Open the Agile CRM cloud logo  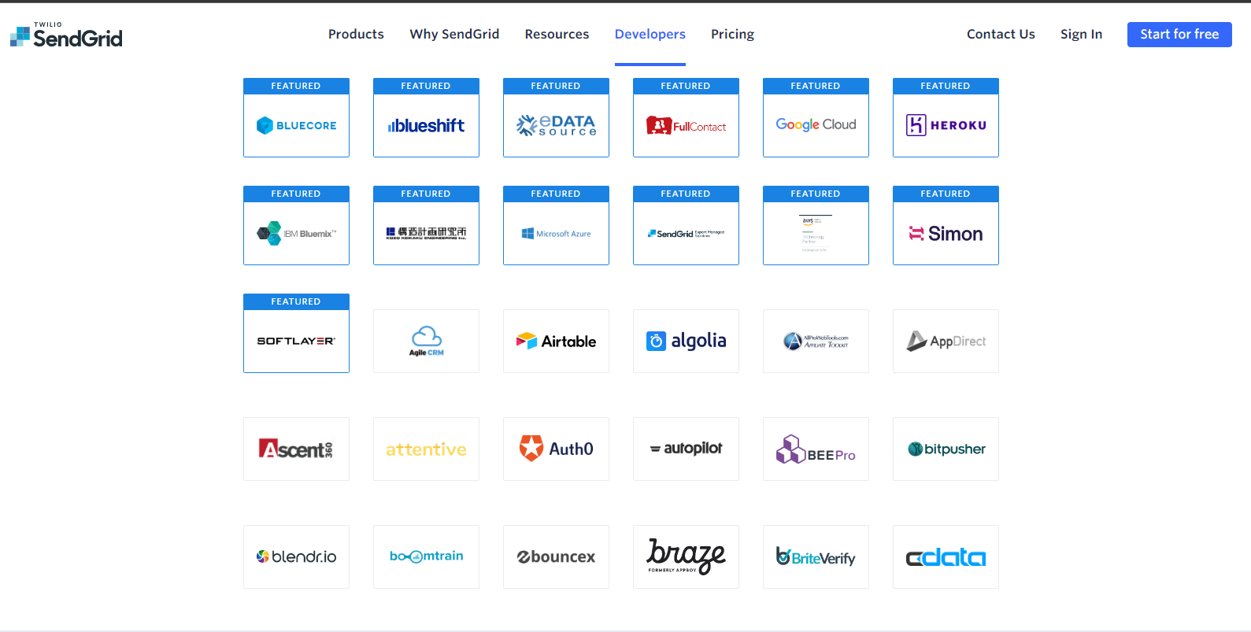point(426,341)
